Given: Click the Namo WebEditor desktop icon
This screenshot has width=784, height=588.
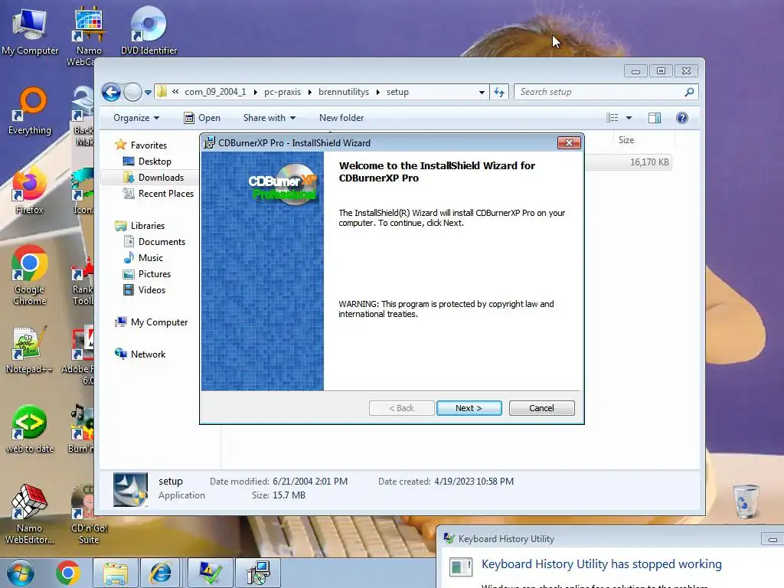Looking at the screenshot, I should [30, 514].
